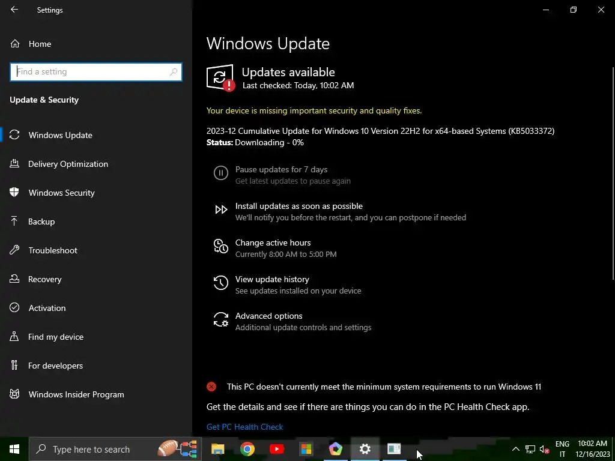Viewport: 615px width, 461px height.
Task: Focus the Find a setting search box
Action: 95,72
